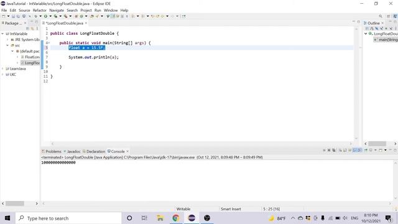Click the External Tools run icon
Viewport: 398px width, 224px height.
pos(65,16)
